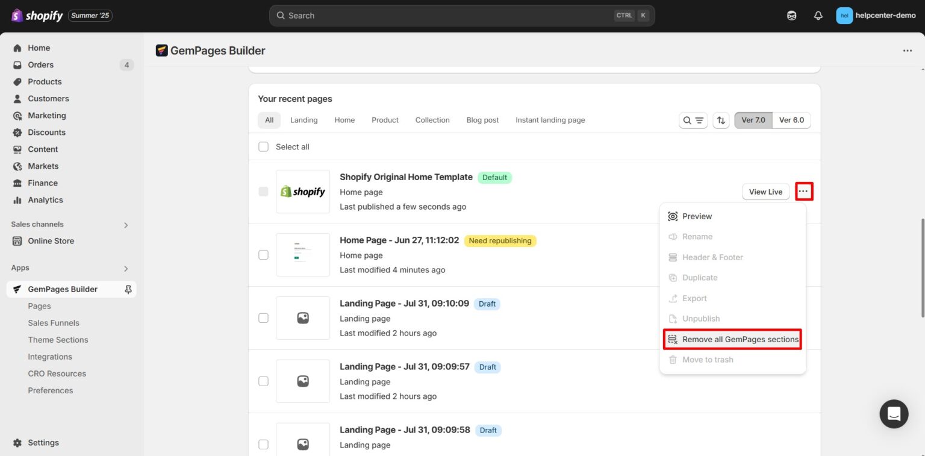The width and height of the screenshot is (925, 456).
Task: Click the Shopify inbox chat icon in header
Action: tap(791, 15)
